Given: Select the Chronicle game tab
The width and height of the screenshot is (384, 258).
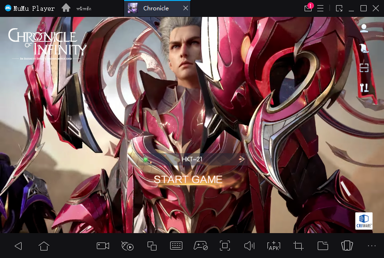Looking at the screenshot, I should pos(155,8).
